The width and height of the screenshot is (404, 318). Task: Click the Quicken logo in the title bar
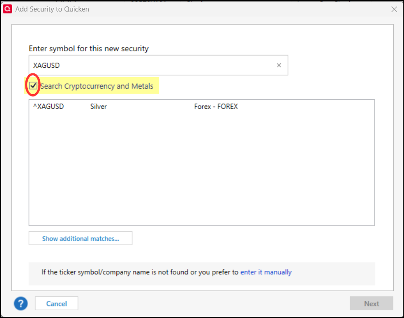[x=7, y=9]
